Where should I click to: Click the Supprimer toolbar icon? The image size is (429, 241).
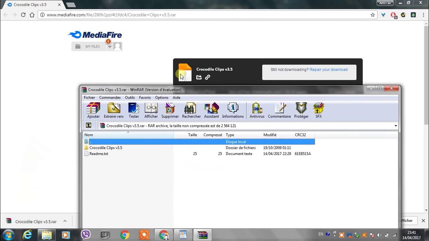(170, 110)
